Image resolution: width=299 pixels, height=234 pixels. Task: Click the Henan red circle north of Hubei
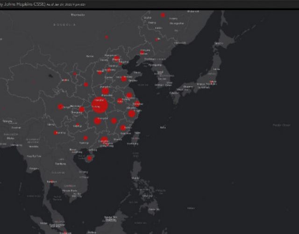click(106, 91)
